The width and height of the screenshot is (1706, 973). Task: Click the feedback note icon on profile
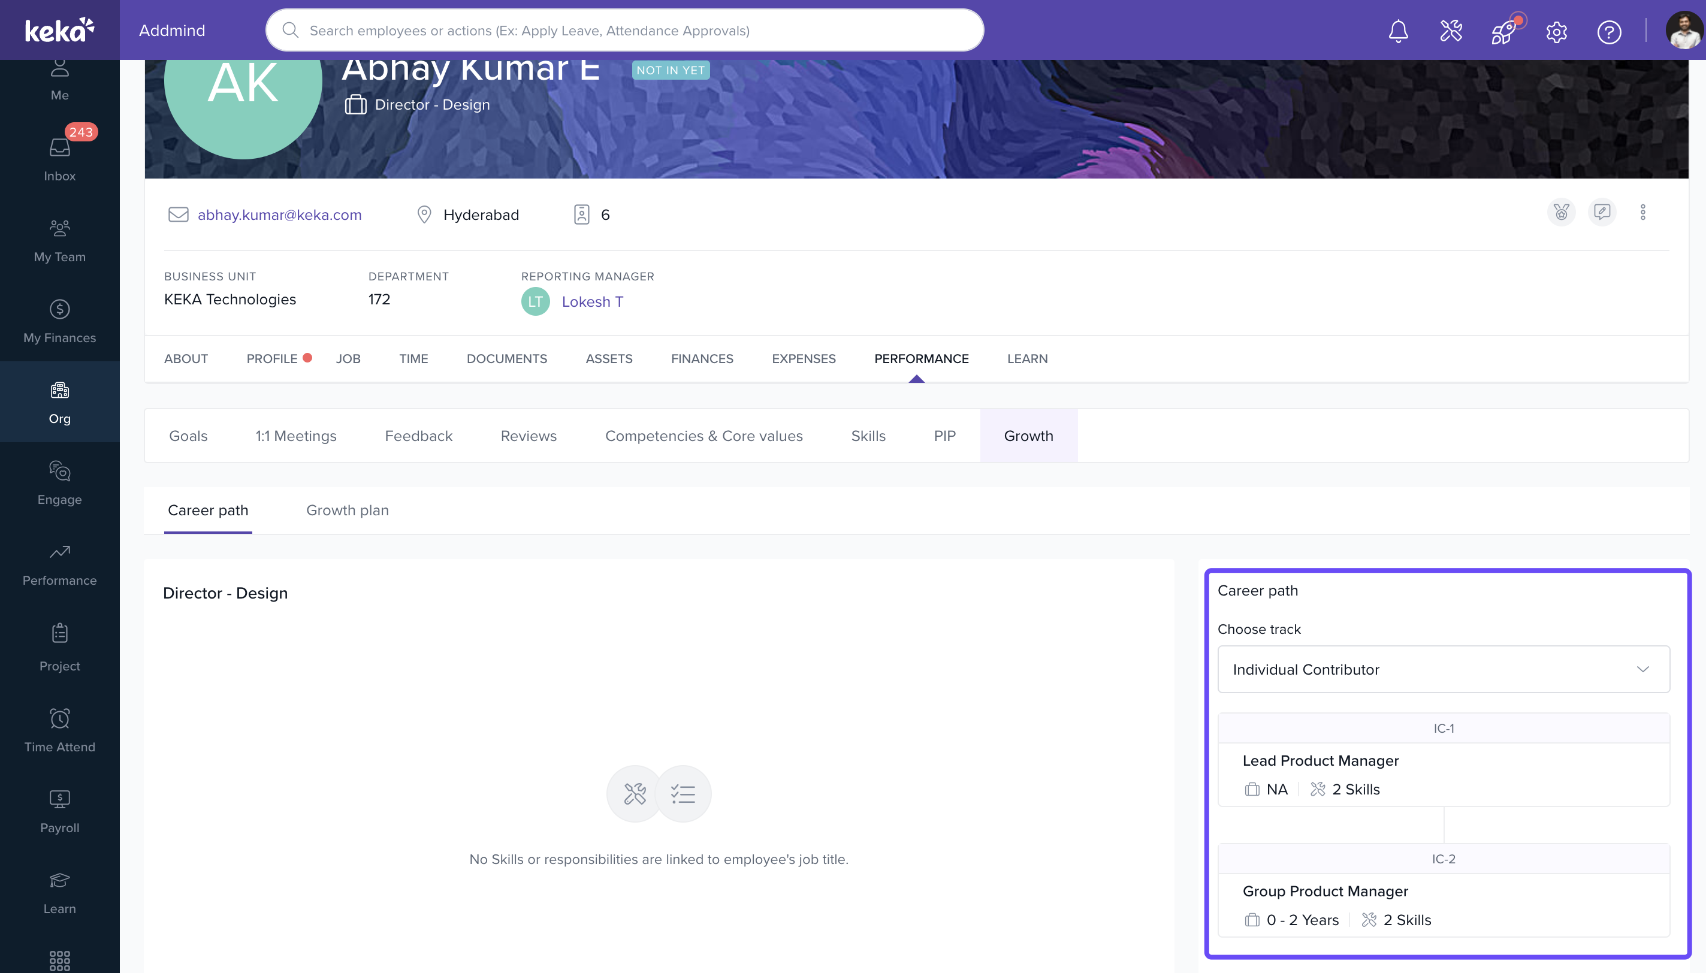pyautogui.click(x=1602, y=213)
